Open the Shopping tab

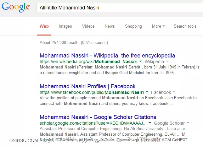click(133, 26)
